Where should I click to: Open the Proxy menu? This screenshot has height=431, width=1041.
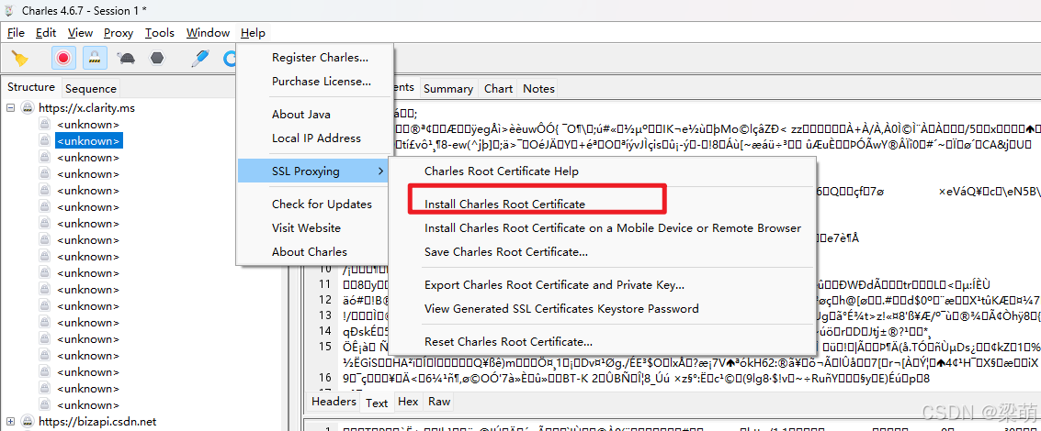pos(119,32)
